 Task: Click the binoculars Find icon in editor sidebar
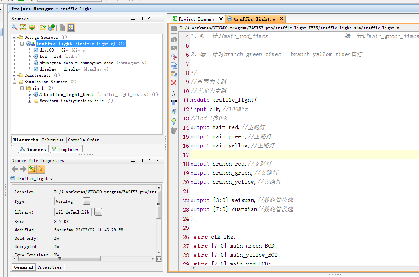pyautogui.click(x=174, y=111)
